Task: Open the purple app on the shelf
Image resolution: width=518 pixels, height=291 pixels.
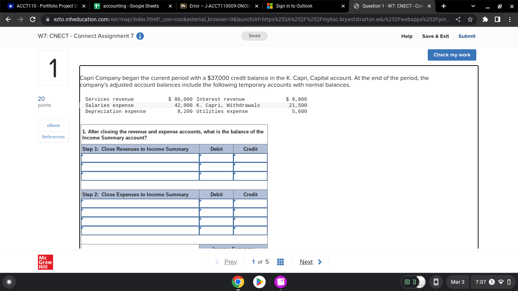Action: click(x=281, y=282)
